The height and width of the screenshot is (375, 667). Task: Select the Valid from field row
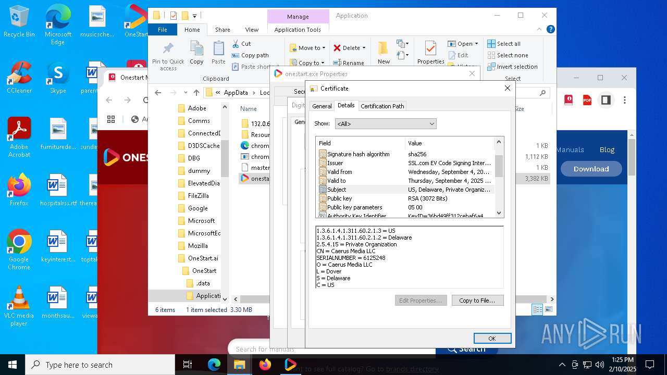click(405, 172)
